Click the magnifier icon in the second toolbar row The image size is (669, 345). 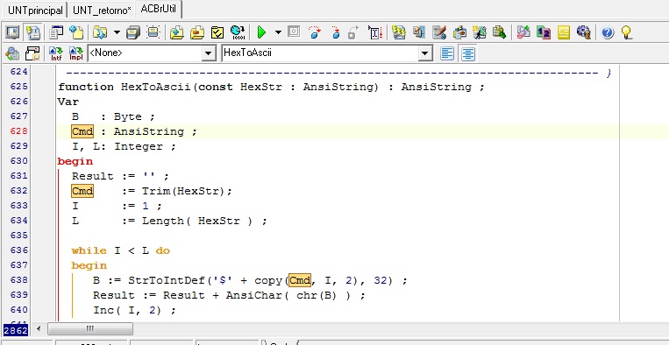click(x=12, y=53)
